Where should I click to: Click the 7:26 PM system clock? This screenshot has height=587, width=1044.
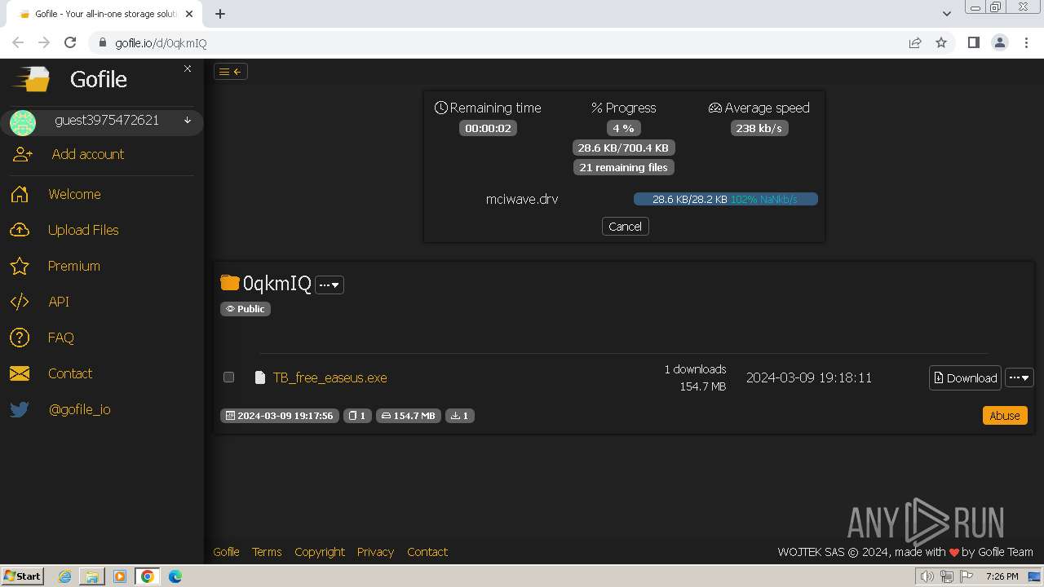point(1002,576)
